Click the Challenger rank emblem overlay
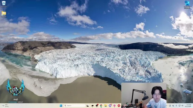Screen dimensions: 193x108 [15, 88]
